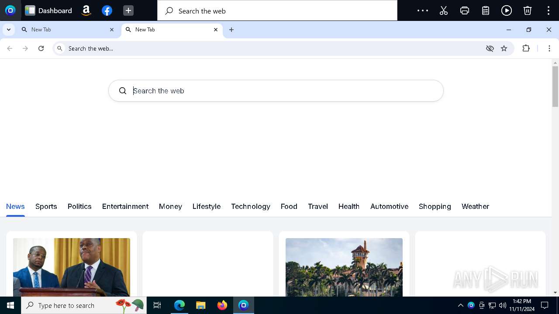
Task: Open the Facebook shortcut icon
Action: pyautogui.click(x=107, y=10)
